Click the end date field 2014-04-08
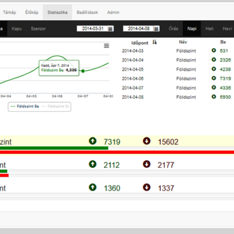The image size is (234, 234). tap(139, 29)
